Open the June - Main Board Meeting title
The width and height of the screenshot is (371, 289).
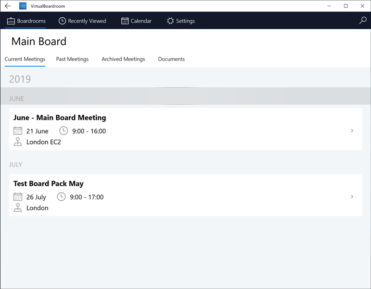60,117
